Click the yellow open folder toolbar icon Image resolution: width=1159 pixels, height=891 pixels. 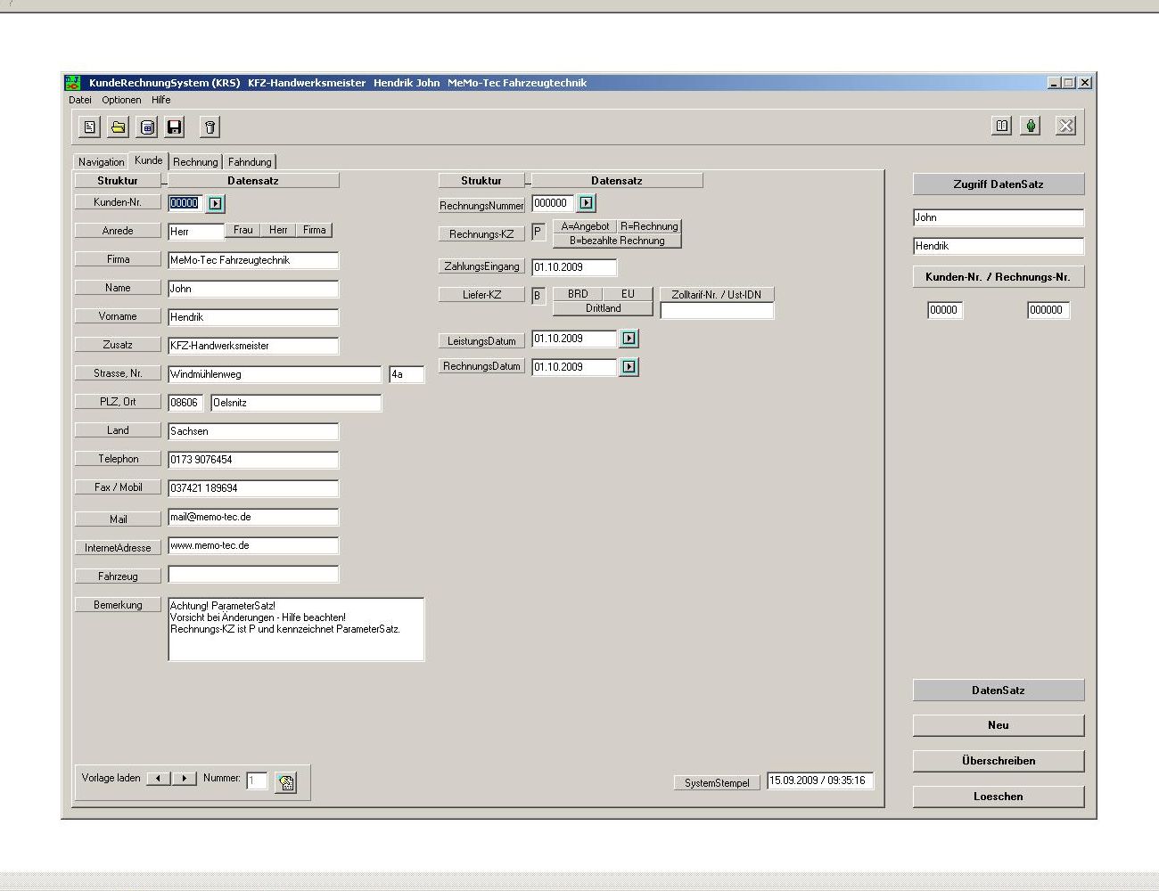point(118,127)
